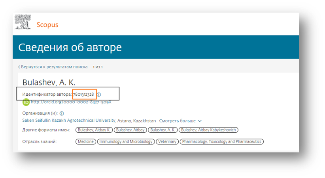Image resolution: width=325 pixels, height=178 pixels.
Task: Select the 'Bulashev, Aitbay K.' name tag
Action: (94, 130)
